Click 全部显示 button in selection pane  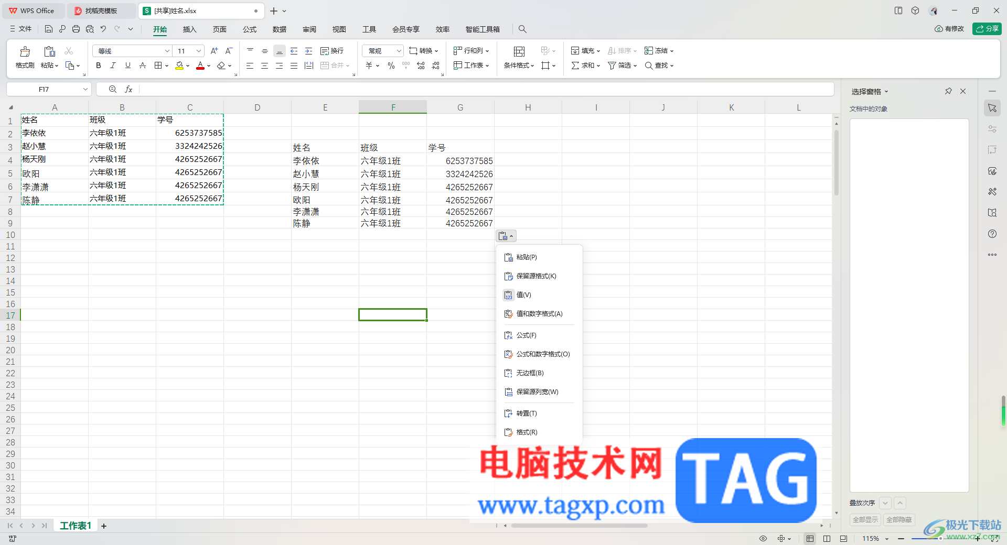click(x=865, y=520)
